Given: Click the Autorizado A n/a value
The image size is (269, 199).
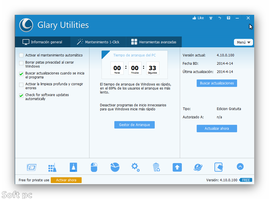Looking at the screenshot, I should (x=219, y=117).
